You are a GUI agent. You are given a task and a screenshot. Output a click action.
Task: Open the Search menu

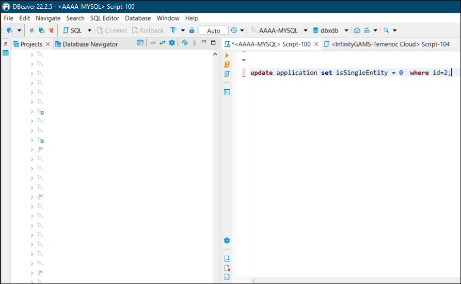75,18
